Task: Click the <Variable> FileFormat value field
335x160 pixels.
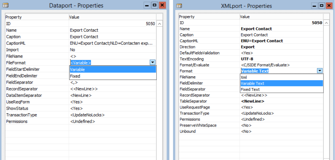Action: (110, 63)
